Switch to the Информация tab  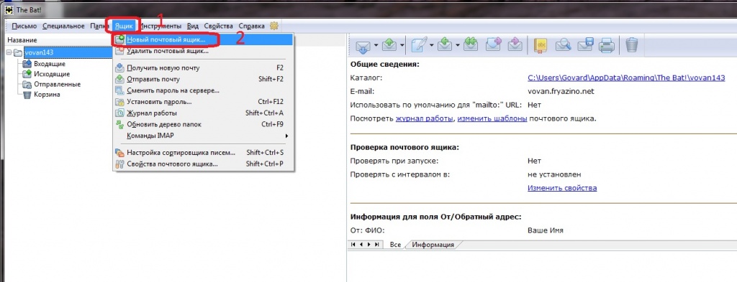point(433,245)
